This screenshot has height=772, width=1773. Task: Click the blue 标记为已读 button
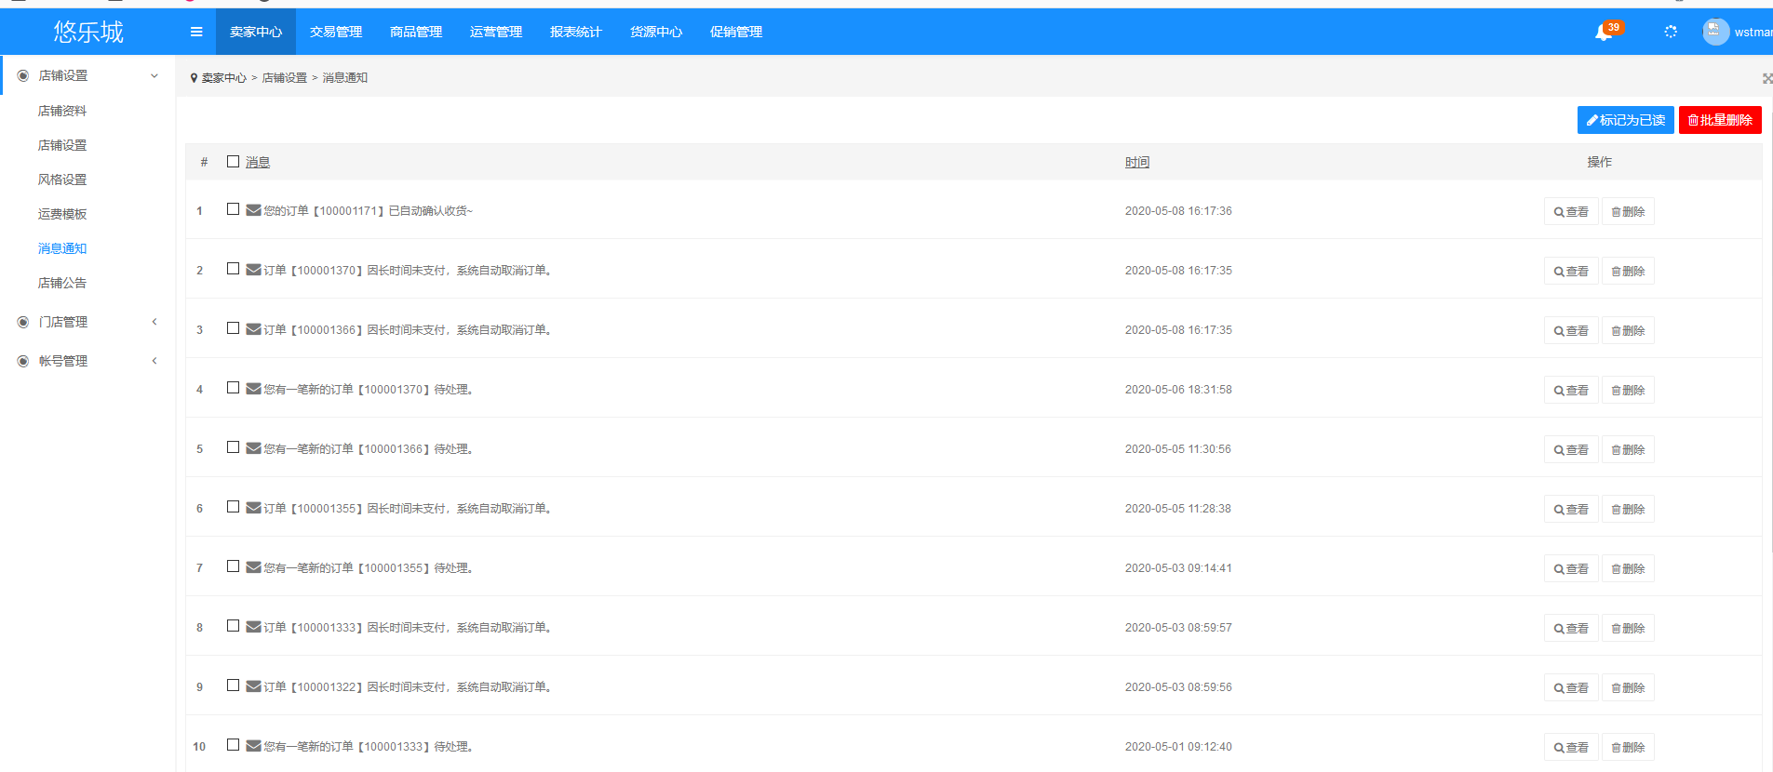click(1625, 120)
